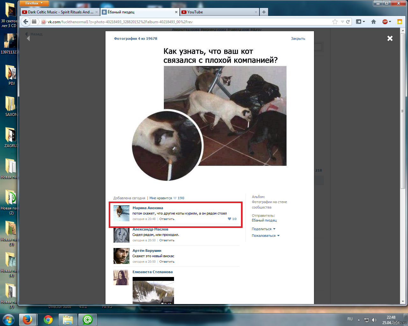Expand the Пожаловаться dropdown

(266, 236)
